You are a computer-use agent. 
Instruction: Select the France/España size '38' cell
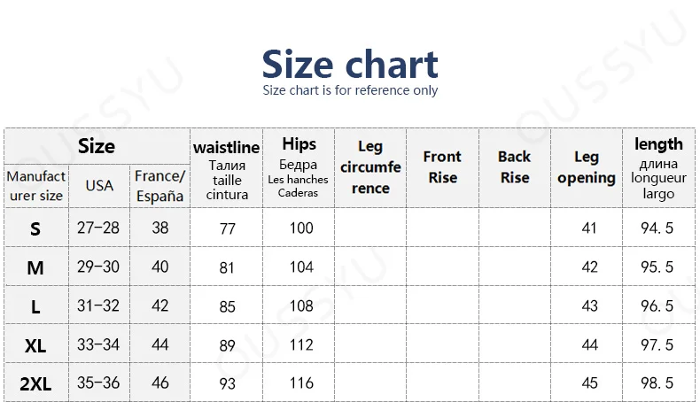click(159, 228)
